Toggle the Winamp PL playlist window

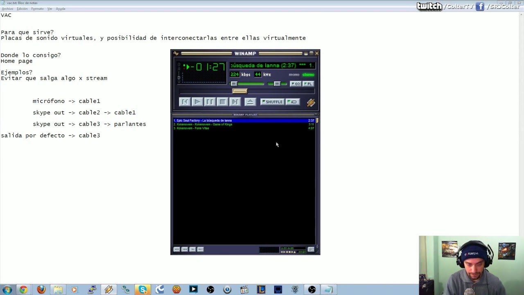point(308,84)
